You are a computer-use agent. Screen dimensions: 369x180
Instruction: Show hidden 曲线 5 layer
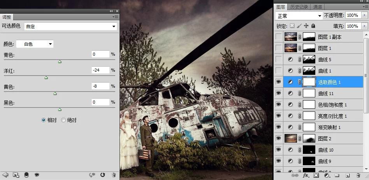(x=279, y=59)
